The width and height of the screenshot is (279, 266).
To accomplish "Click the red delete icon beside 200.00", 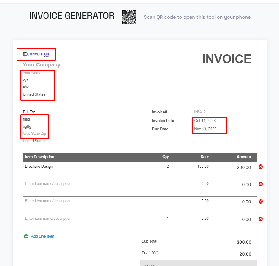I will coord(260,167).
